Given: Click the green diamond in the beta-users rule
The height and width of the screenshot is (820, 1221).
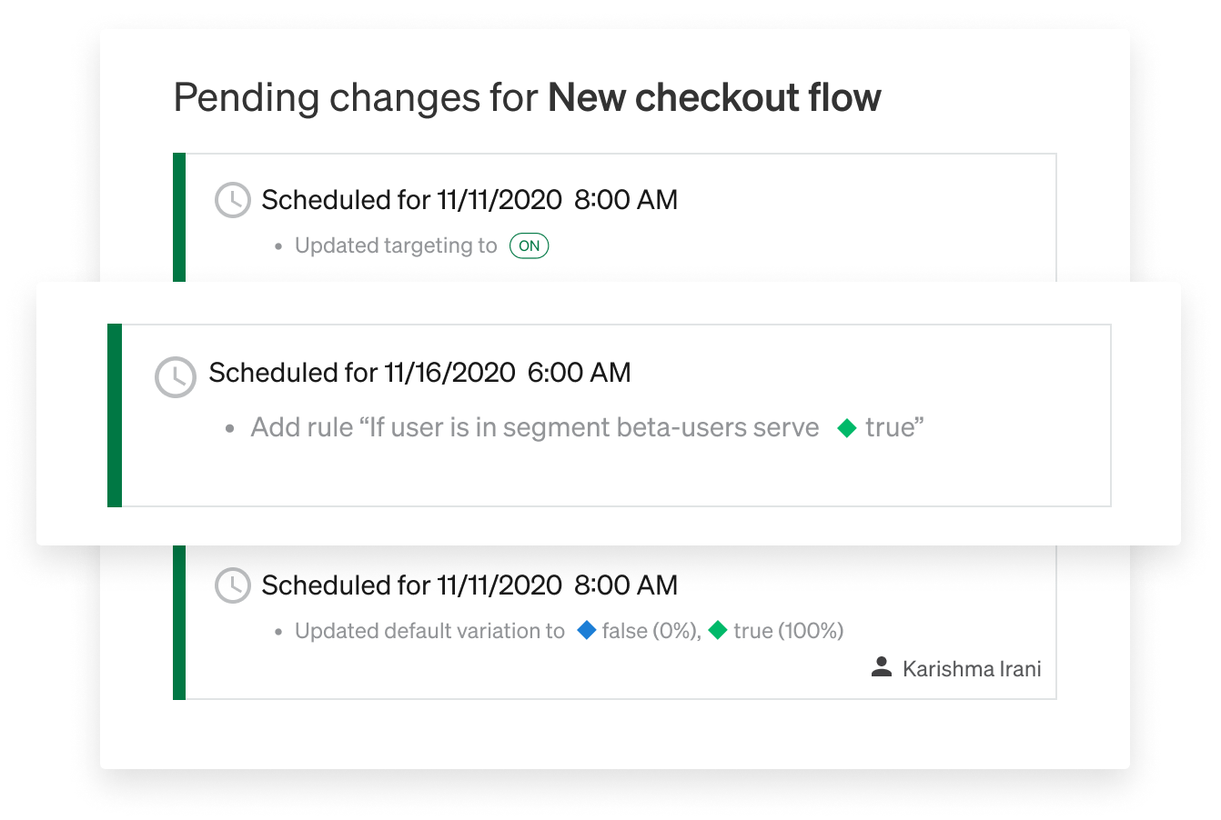Looking at the screenshot, I should (847, 428).
